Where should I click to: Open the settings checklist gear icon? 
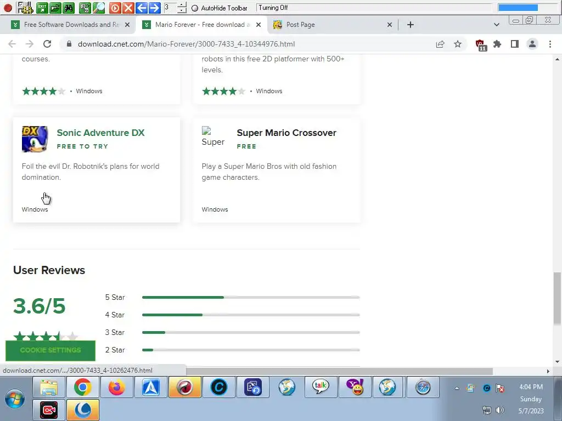click(x=25, y=8)
